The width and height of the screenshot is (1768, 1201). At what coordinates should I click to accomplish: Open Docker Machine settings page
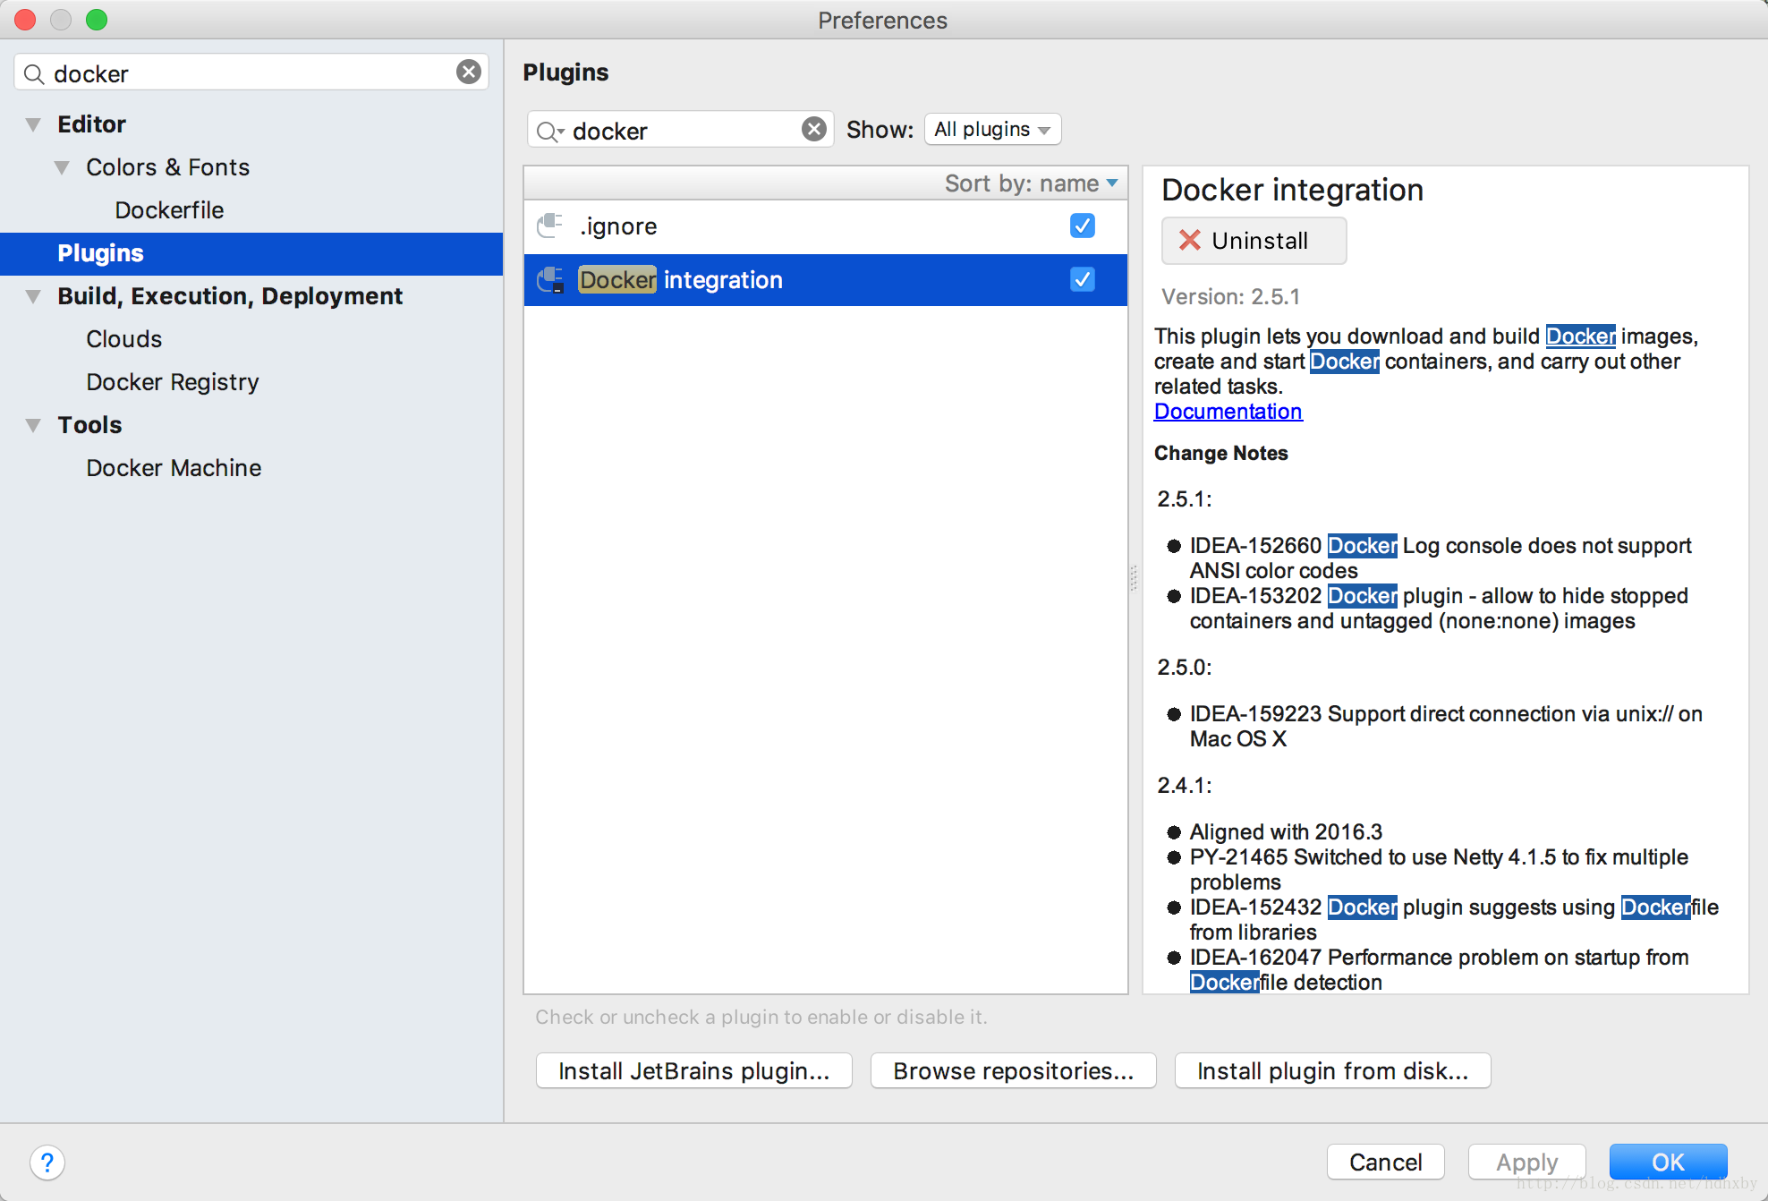pyautogui.click(x=174, y=468)
